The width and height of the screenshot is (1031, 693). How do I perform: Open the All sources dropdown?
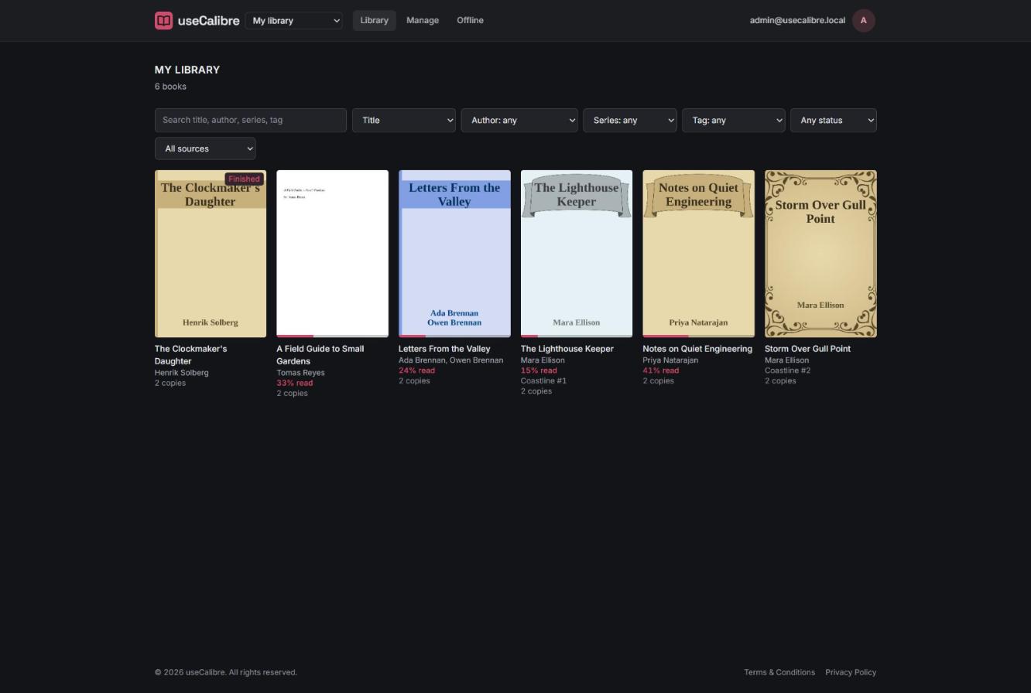coord(205,148)
